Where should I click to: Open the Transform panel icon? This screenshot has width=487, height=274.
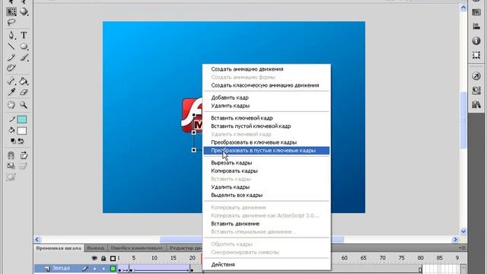pyautogui.click(x=476, y=55)
